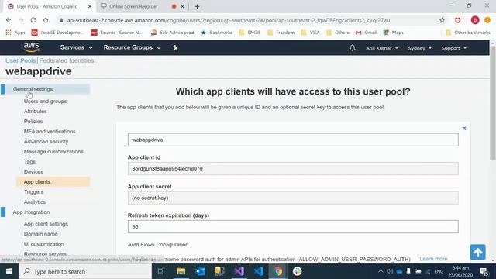This screenshot has height=279, width=496.
Task: Open the ENGIE bookmarks folder
Action: tap(250, 33)
